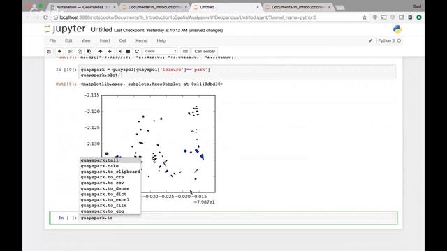Image resolution: width=447 pixels, height=251 pixels.
Task: Choose guayapark.tail from autocomplete list
Action: (x=110, y=160)
